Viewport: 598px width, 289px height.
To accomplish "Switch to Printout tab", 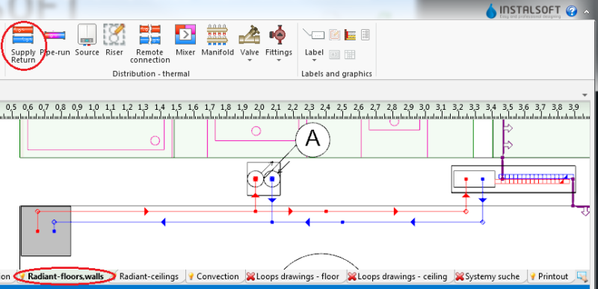I will (x=549, y=276).
